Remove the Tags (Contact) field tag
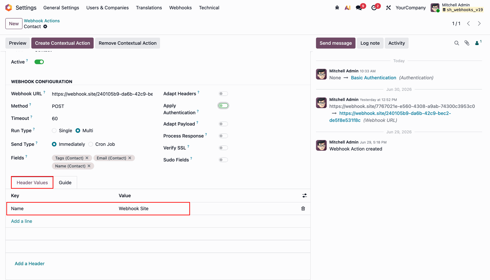Viewport: 490px width, 280px height. click(87, 158)
